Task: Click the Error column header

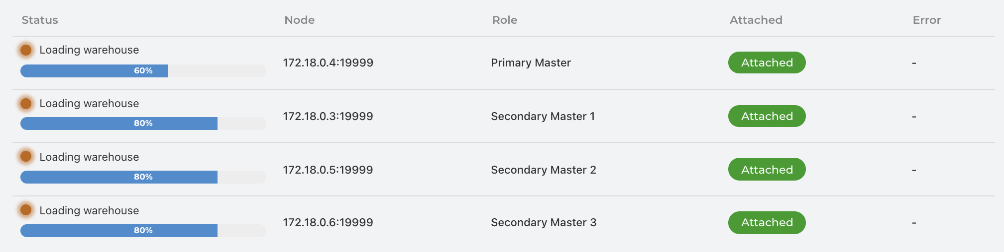Action: click(x=927, y=20)
